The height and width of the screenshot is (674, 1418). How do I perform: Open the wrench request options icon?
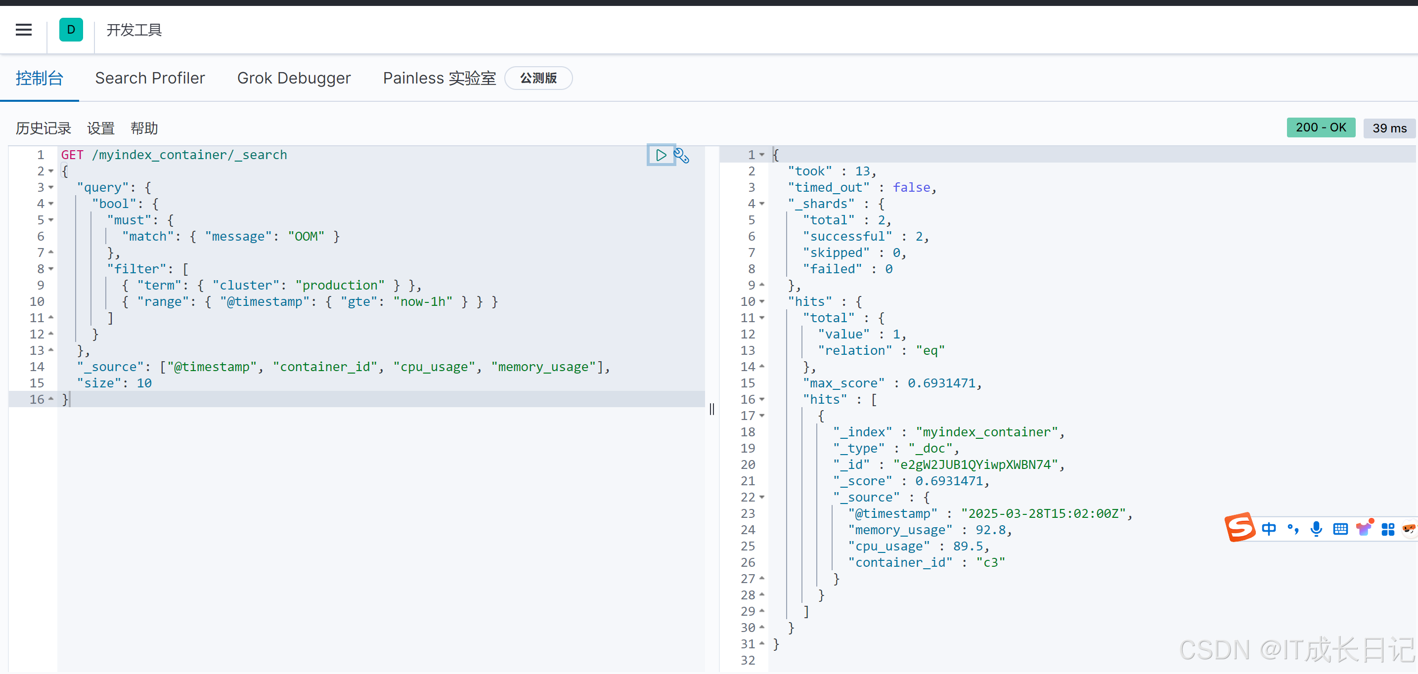pos(681,156)
